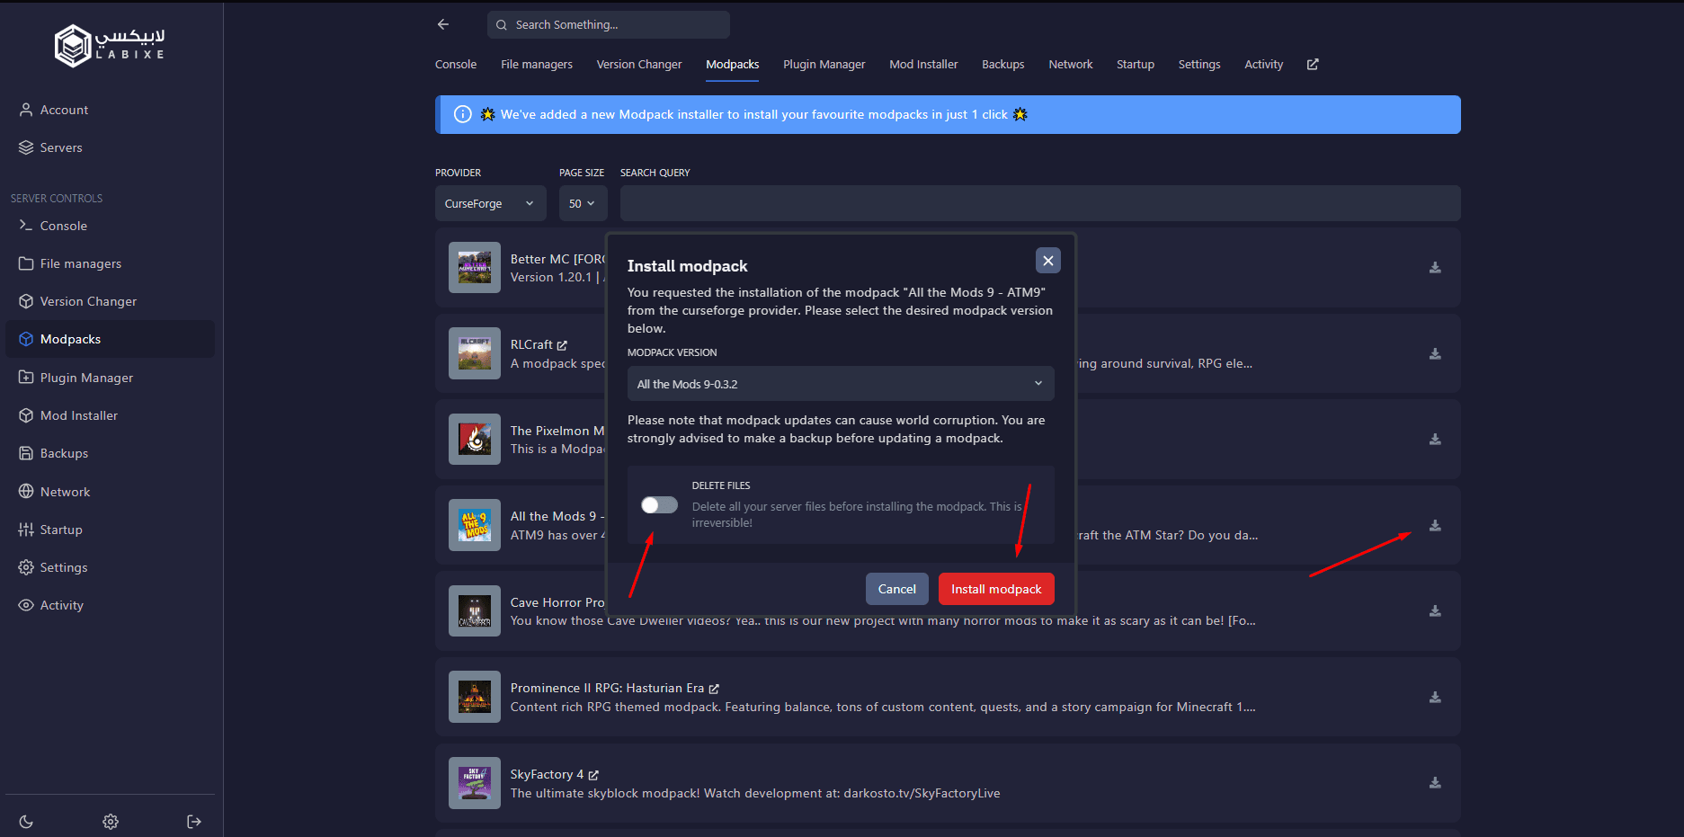Close the Install modpack dialog
The height and width of the screenshot is (837, 1684).
coord(1048,261)
